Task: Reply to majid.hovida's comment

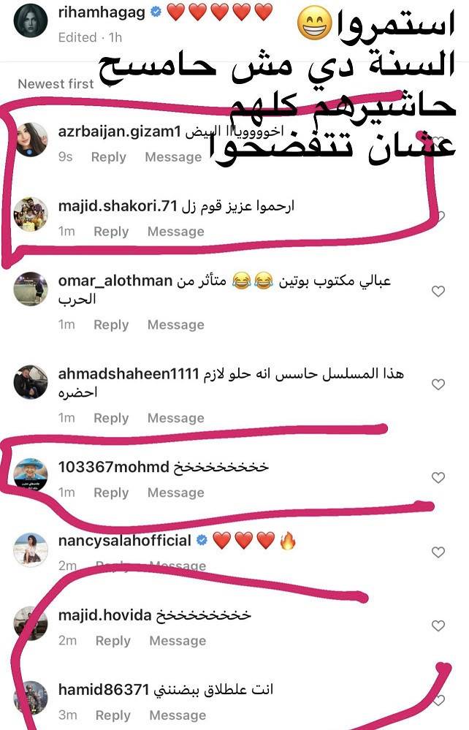Action: click(113, 641)
